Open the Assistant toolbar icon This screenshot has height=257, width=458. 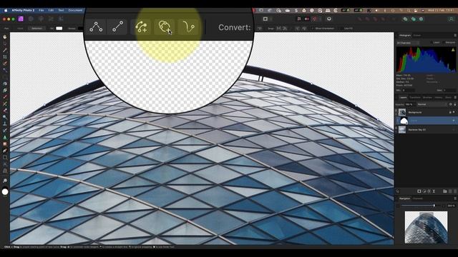[x=329, y=19]
